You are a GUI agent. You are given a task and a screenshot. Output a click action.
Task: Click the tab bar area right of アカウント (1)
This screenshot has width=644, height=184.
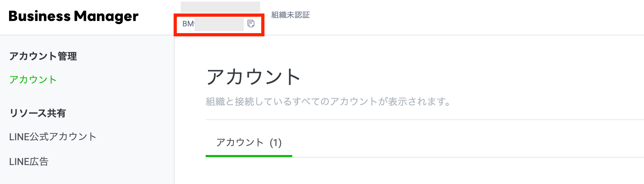coord(453,143)
